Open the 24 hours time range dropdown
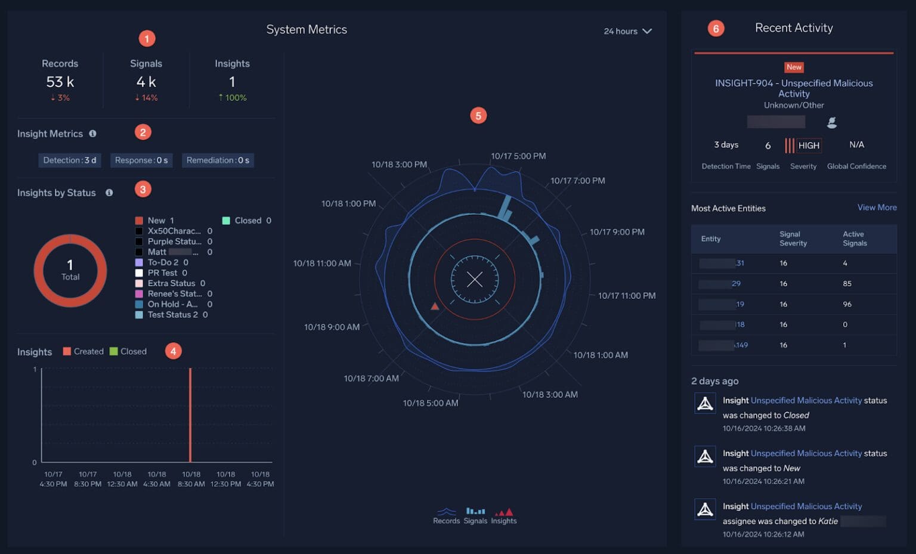The height and width of the screenshot is (554, 916). click(x=627, y=31)
